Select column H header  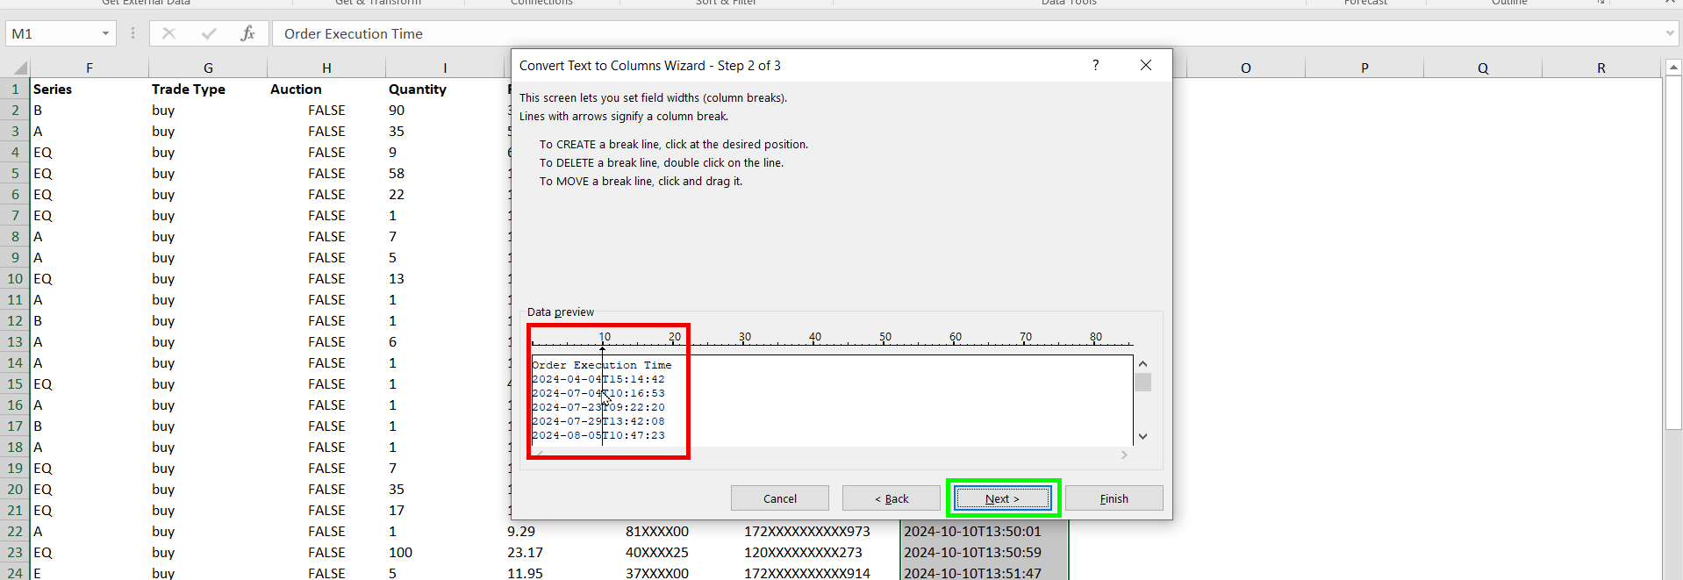(326, 68)
